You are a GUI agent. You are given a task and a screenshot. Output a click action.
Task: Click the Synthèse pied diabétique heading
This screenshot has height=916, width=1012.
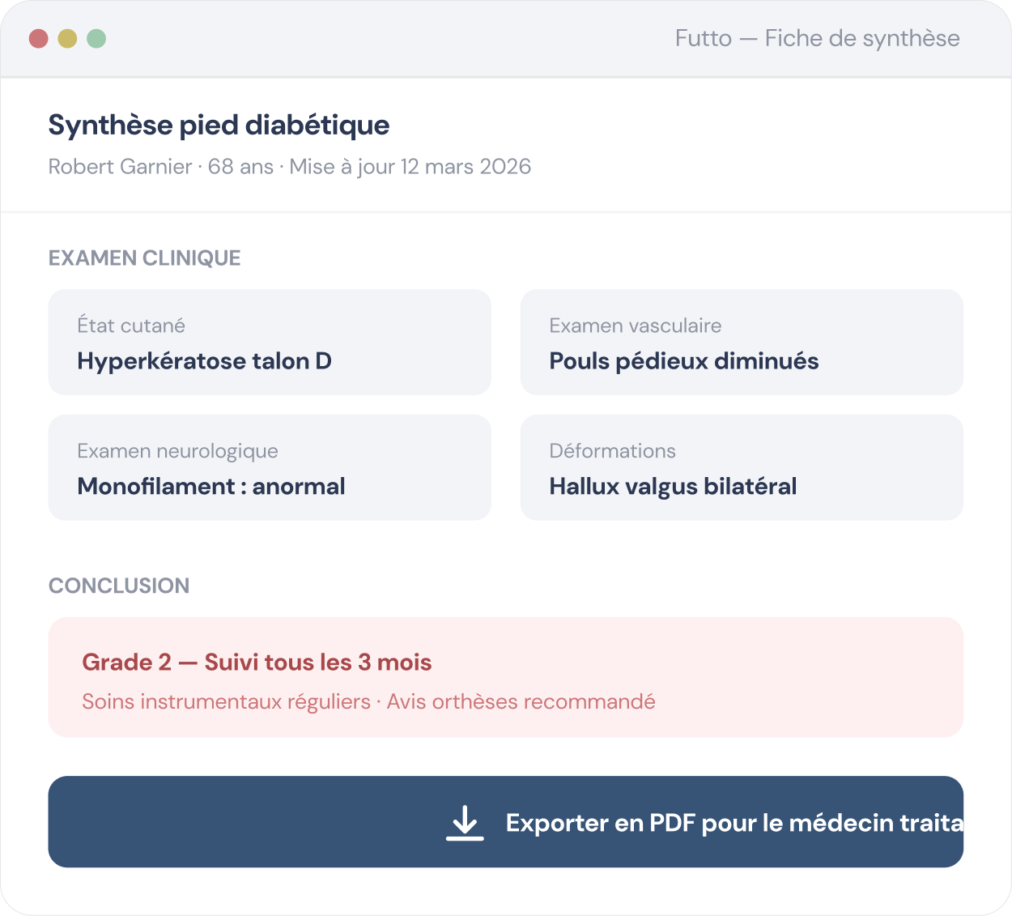tap(219, 125)
